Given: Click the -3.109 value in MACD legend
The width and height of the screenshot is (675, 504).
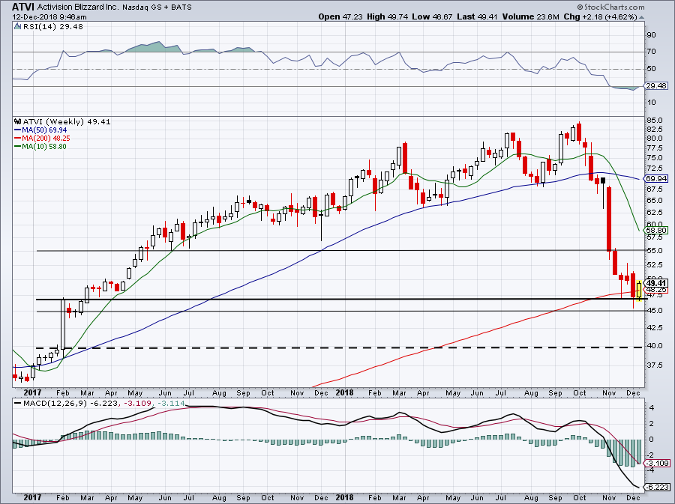Looking at the screenshot, I should (137, 403).
